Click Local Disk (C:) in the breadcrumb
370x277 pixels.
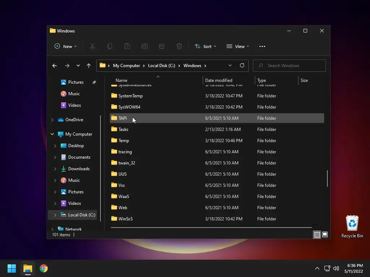pos(162,66)
